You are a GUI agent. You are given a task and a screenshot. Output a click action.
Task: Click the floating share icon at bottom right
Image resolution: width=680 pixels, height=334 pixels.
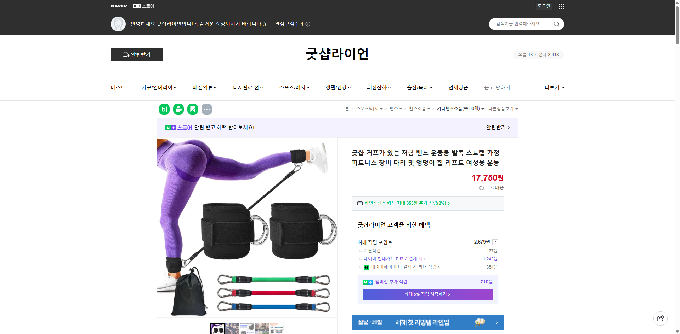coord(661,318)
